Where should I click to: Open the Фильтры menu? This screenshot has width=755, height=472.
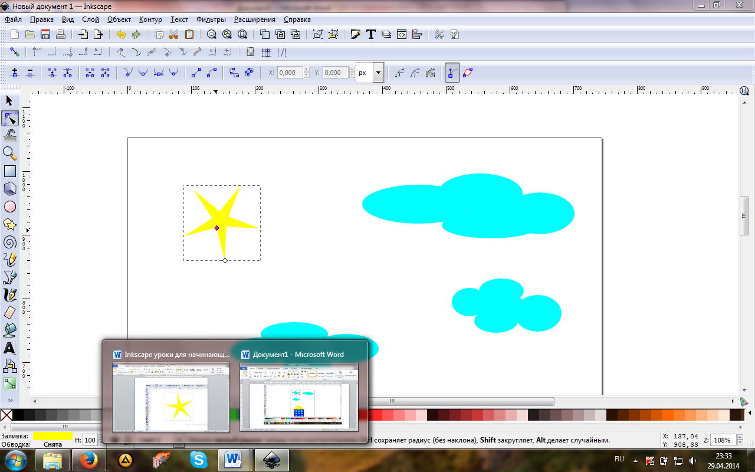pyautogui.click(x=211, y=19)
